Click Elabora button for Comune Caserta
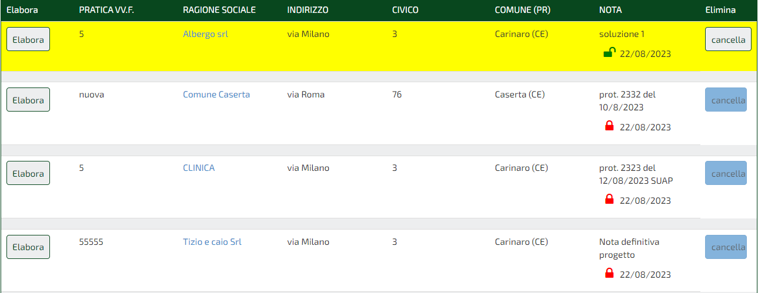Viewport: 758px width, 293px height. point(28,100)
